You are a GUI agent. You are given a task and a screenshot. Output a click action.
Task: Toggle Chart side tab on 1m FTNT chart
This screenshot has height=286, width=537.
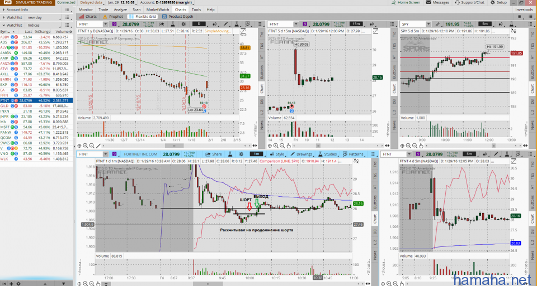tap(375, 219)
